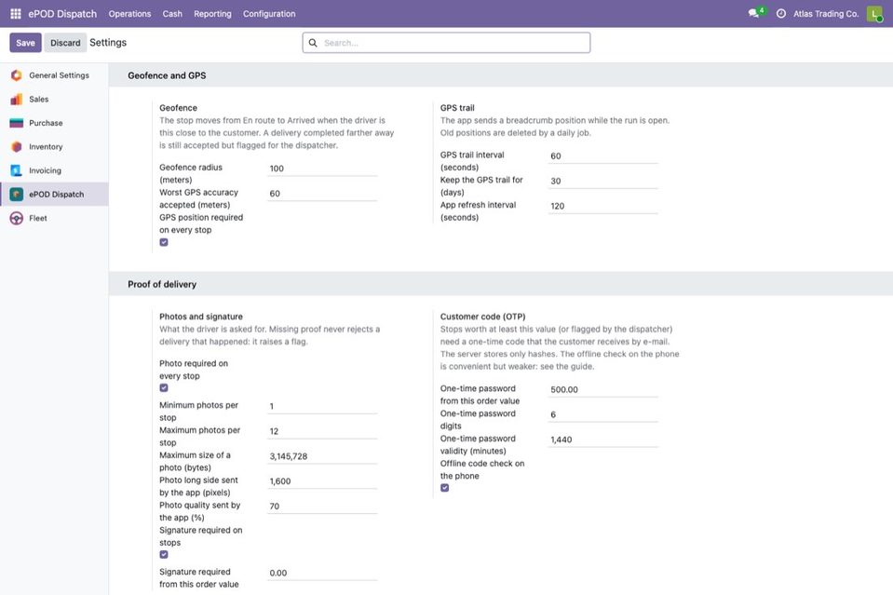Click the ePOD Dispatch sidebar icon

(17, 195)
